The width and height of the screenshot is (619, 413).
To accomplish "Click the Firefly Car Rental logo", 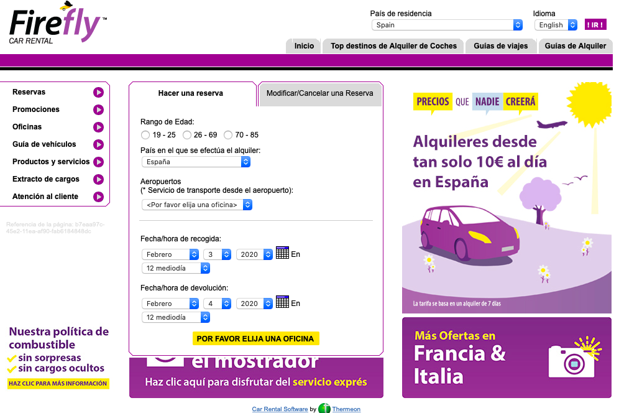I will click(57, 23).
